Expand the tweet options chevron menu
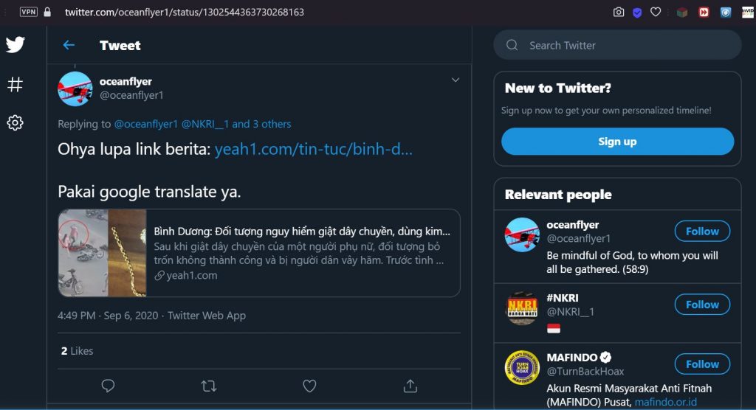The width and height of the screenshot is (756, 410). point(455,80)
